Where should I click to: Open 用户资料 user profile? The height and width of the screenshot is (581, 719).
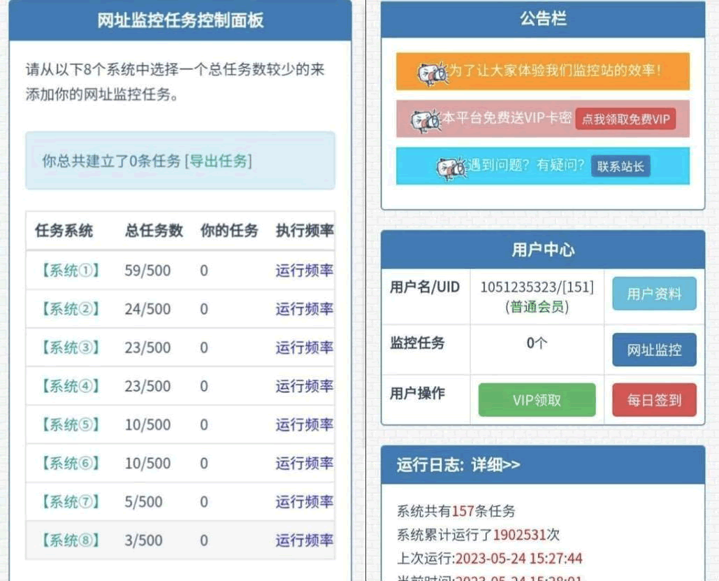654,294
